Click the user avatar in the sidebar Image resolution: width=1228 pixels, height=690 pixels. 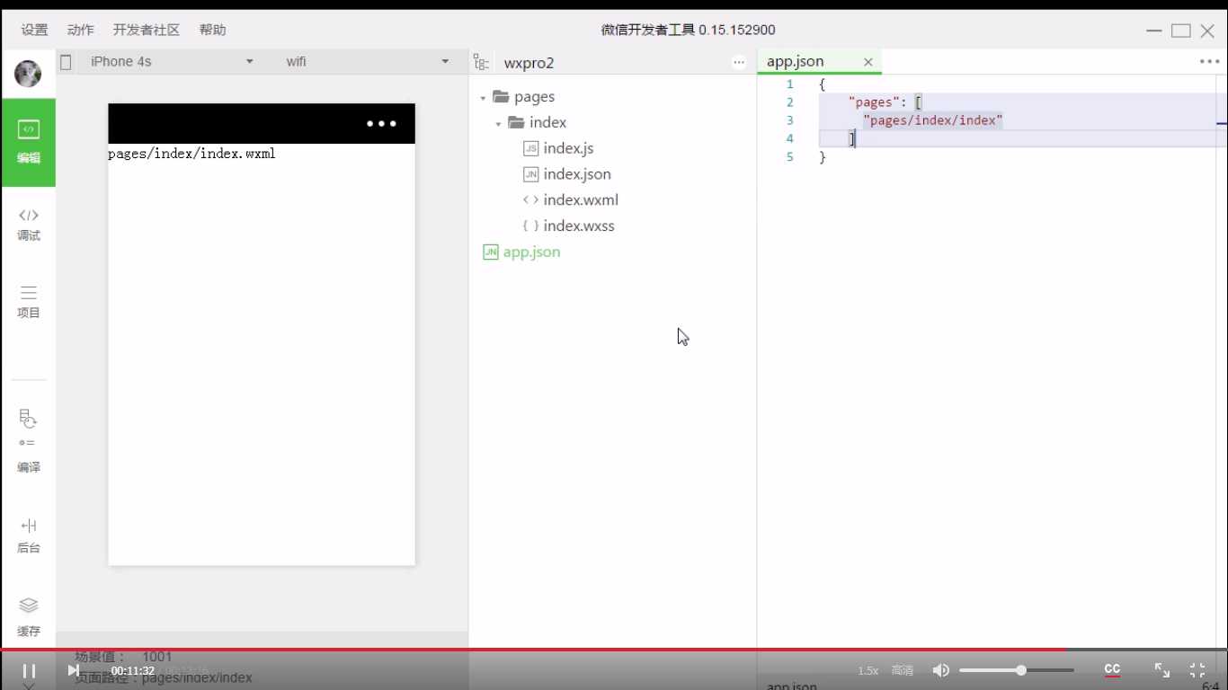tap(28, 74)
